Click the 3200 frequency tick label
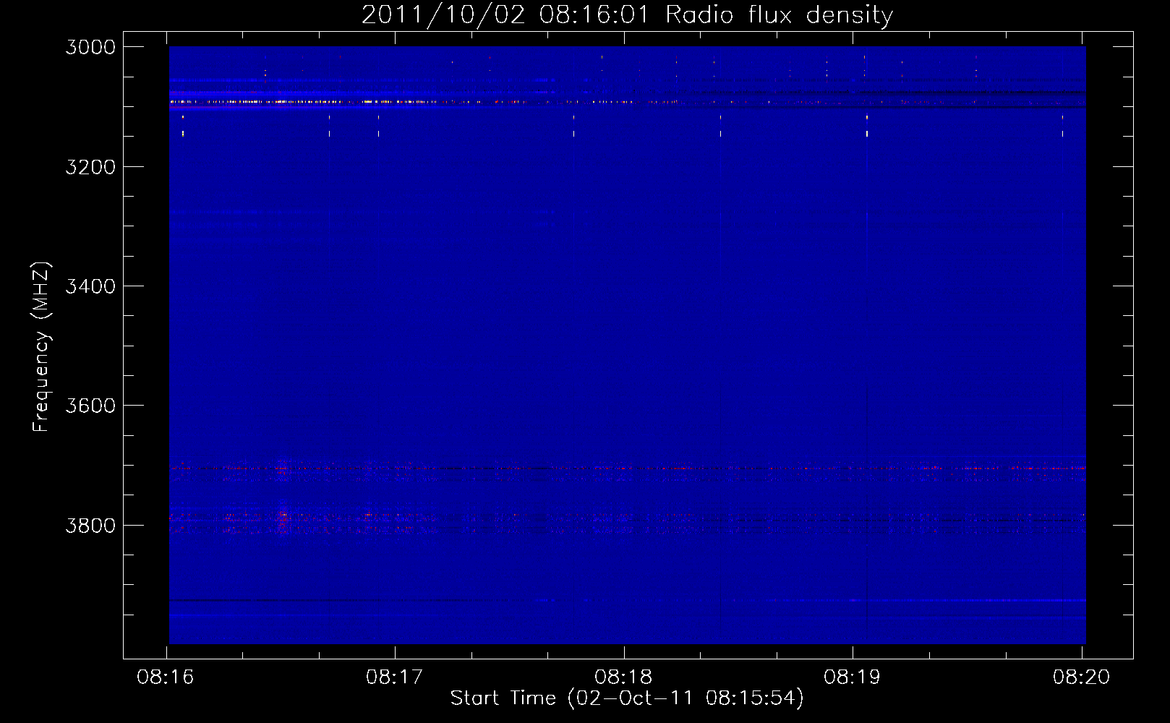Image resolution: width=1170 pixels, height=723 pixels. click(90, 167)
